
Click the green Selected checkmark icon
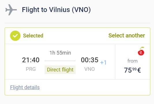coord(15,36)
